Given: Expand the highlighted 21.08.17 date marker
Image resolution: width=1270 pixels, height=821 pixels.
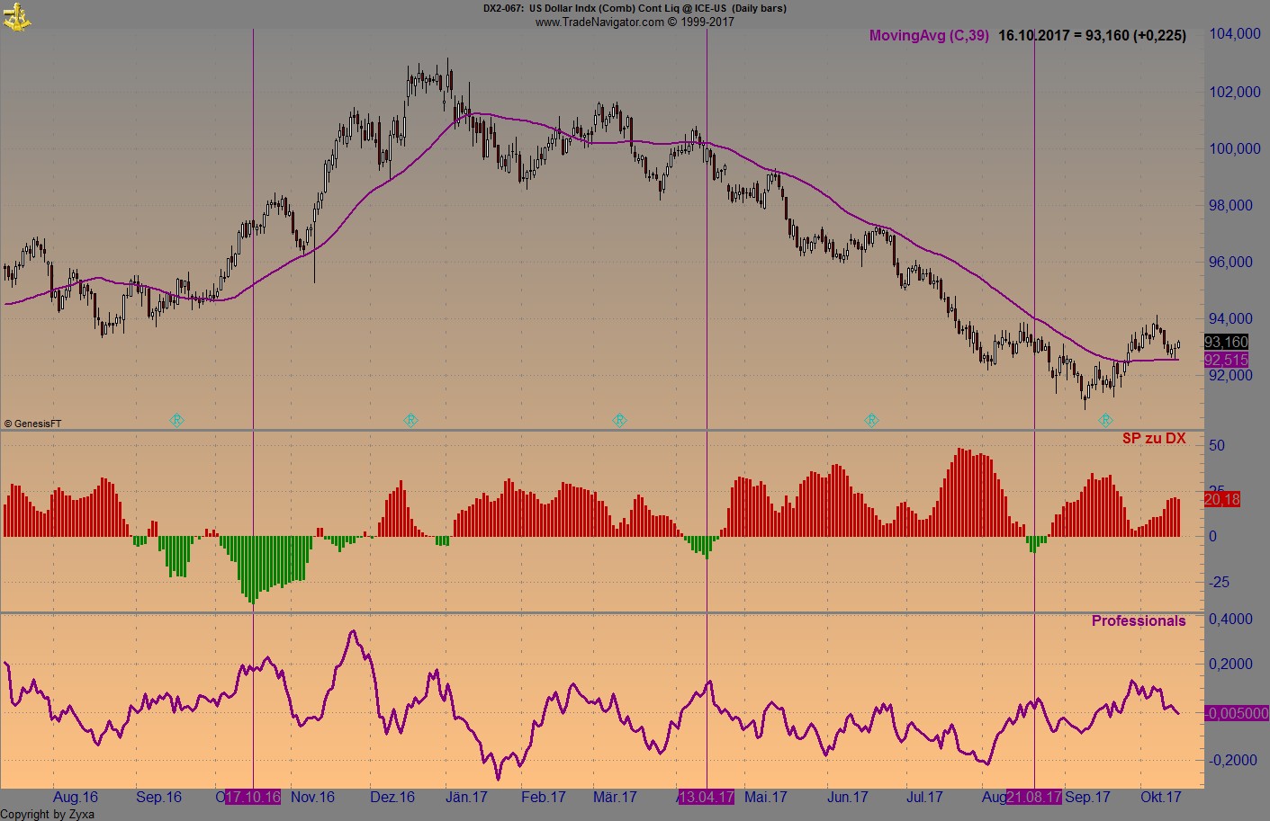Looking at the screenshot, I should click(1033, 797).
